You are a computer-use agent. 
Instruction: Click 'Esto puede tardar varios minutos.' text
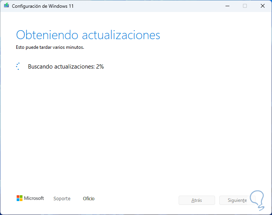coord(50,47)
